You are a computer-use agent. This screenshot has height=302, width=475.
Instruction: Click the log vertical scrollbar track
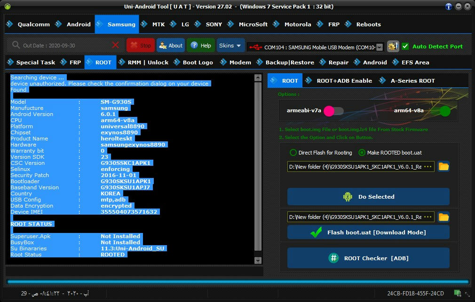pyautogui.click(x=258, y=166)
